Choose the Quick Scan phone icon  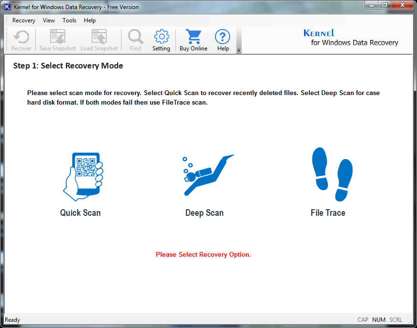83,176
